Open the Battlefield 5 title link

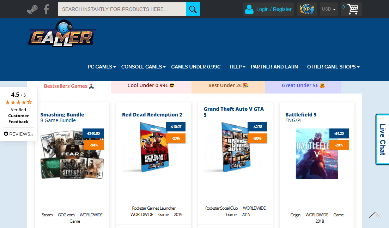pos(301,115)
